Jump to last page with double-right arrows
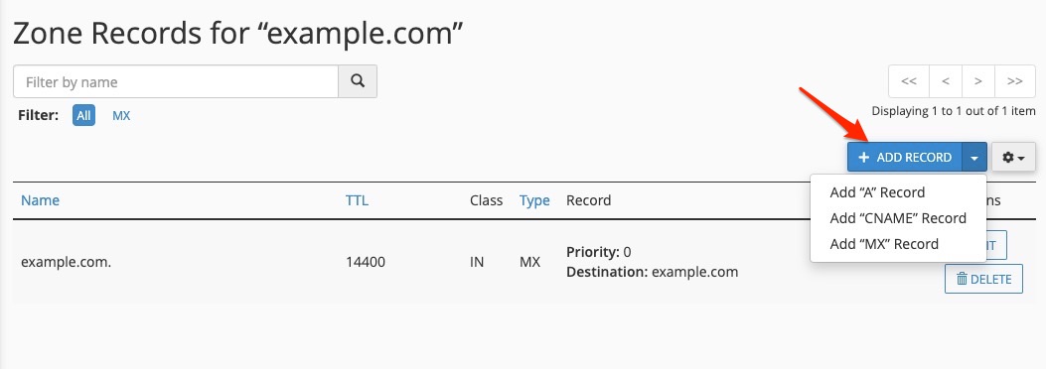The width and height of the screenshot is (1046, 369). pos(1014,81)
